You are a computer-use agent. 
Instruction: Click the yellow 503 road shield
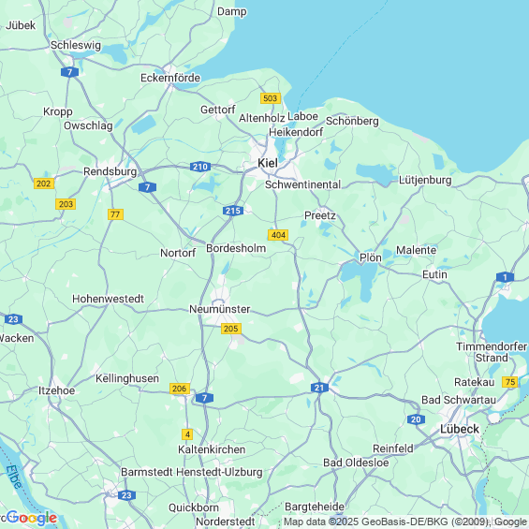[x=271, y=98]
